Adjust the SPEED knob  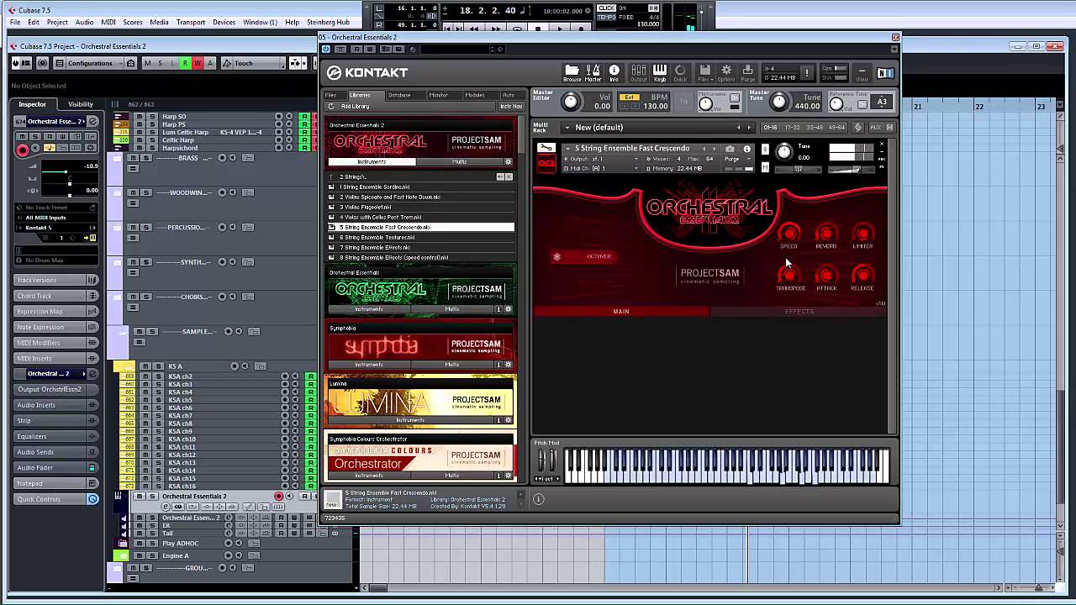[789, 233]
